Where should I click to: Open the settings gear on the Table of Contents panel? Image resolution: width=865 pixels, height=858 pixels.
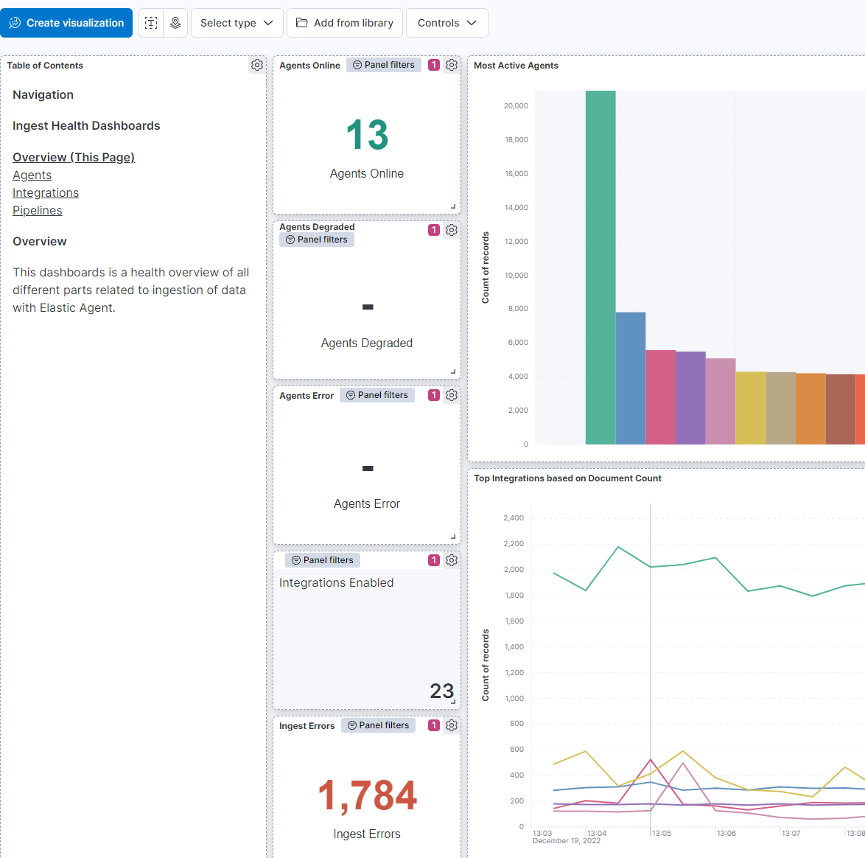pos(257,65)
